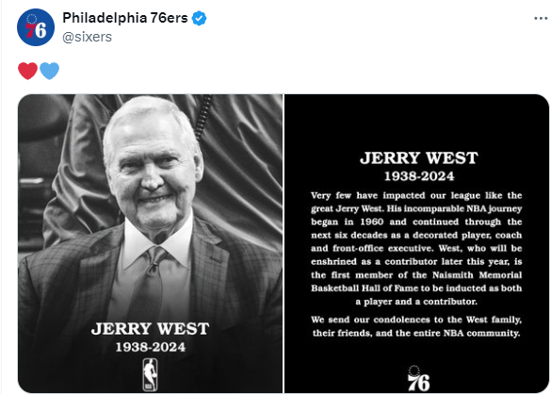This screenshot has height=395, width=551.
Task: Open the 76ers profile avatar
Action: [36, 27]
